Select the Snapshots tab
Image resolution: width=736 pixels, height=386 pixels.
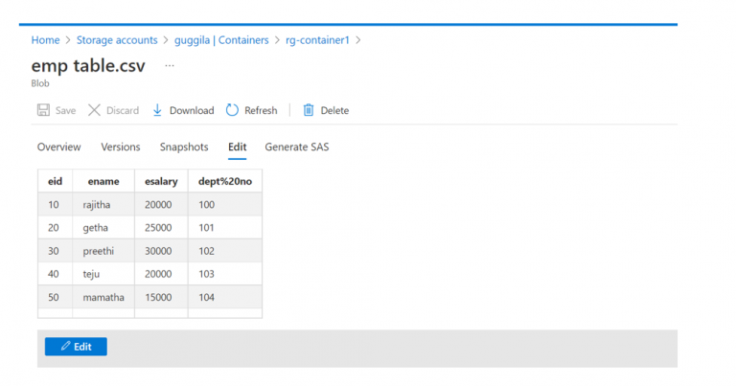coord(184,147)
